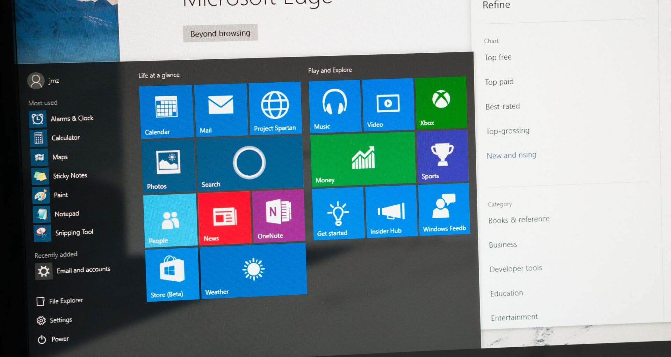Open the Snipping Tool
Screen dimensions: 671x357
74,232
